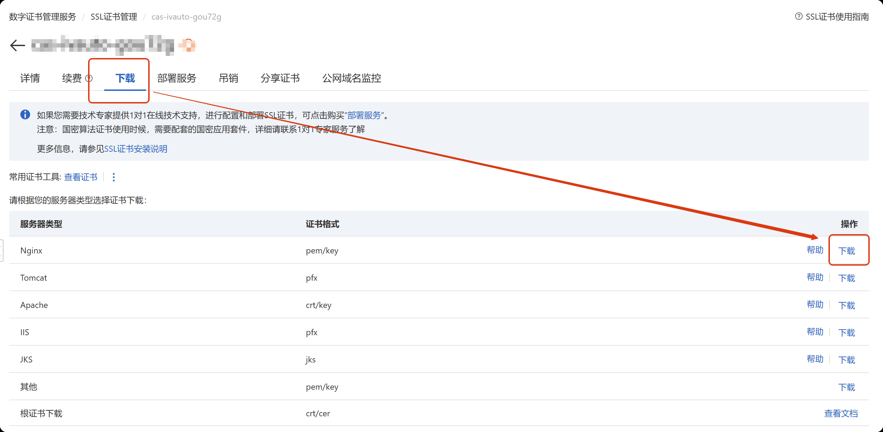Open the 公网域名监控 tab
883x432 pixels.
[351, 78]
